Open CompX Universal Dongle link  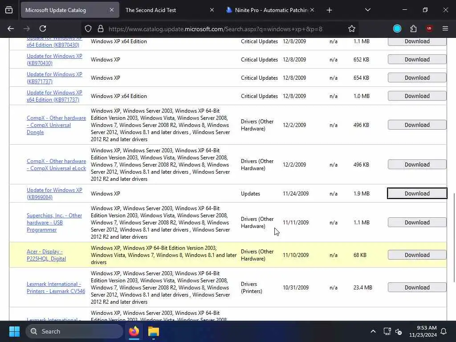click(56, 125)
